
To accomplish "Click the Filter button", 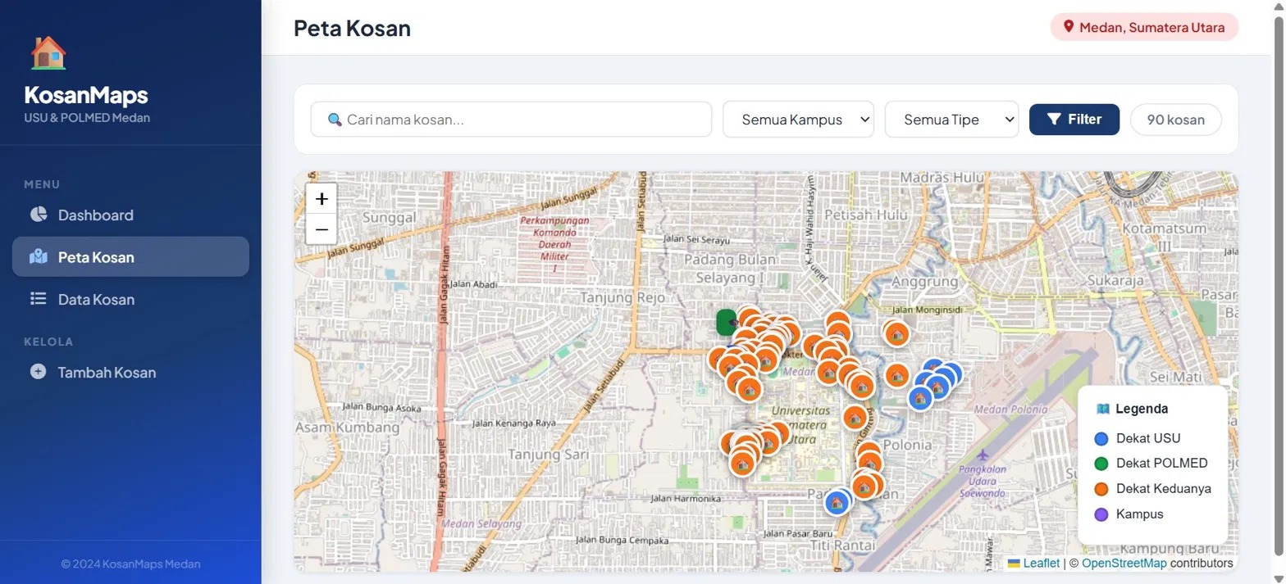I will 1074,120.
